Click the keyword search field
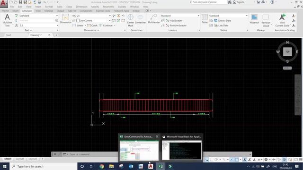Viewport: 303px width, 170px height. (209, 2)
